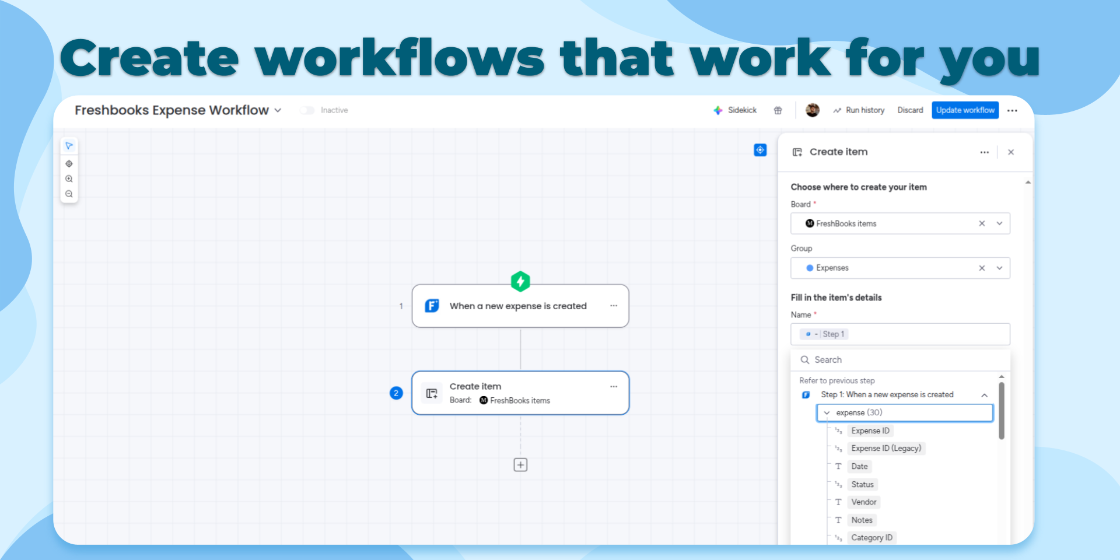The image size is (1120, 560).
Task: Open the Freshbooks Expense Workflow title dropdown
Action: (x=278, y=110)
